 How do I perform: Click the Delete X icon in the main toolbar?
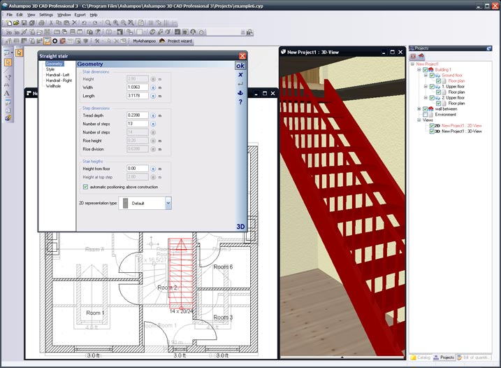coord(75,22)
